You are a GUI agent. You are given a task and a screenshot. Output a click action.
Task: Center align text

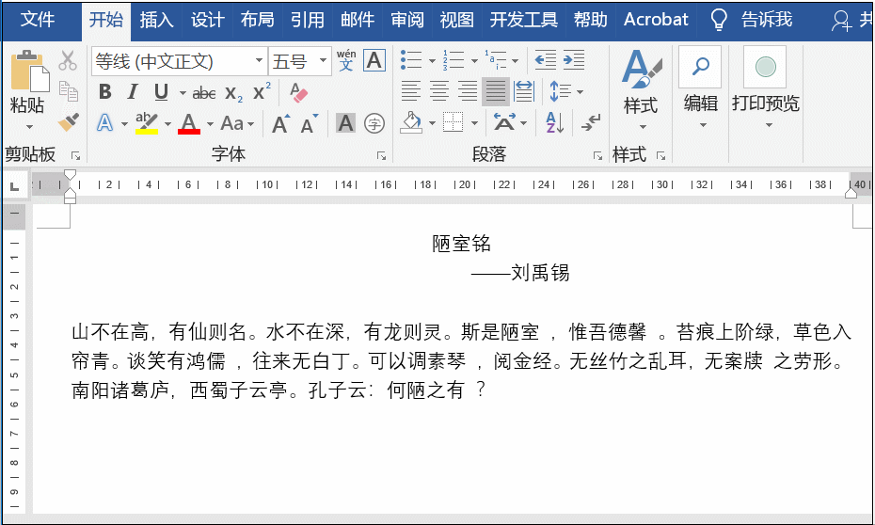tap(439, 91)
